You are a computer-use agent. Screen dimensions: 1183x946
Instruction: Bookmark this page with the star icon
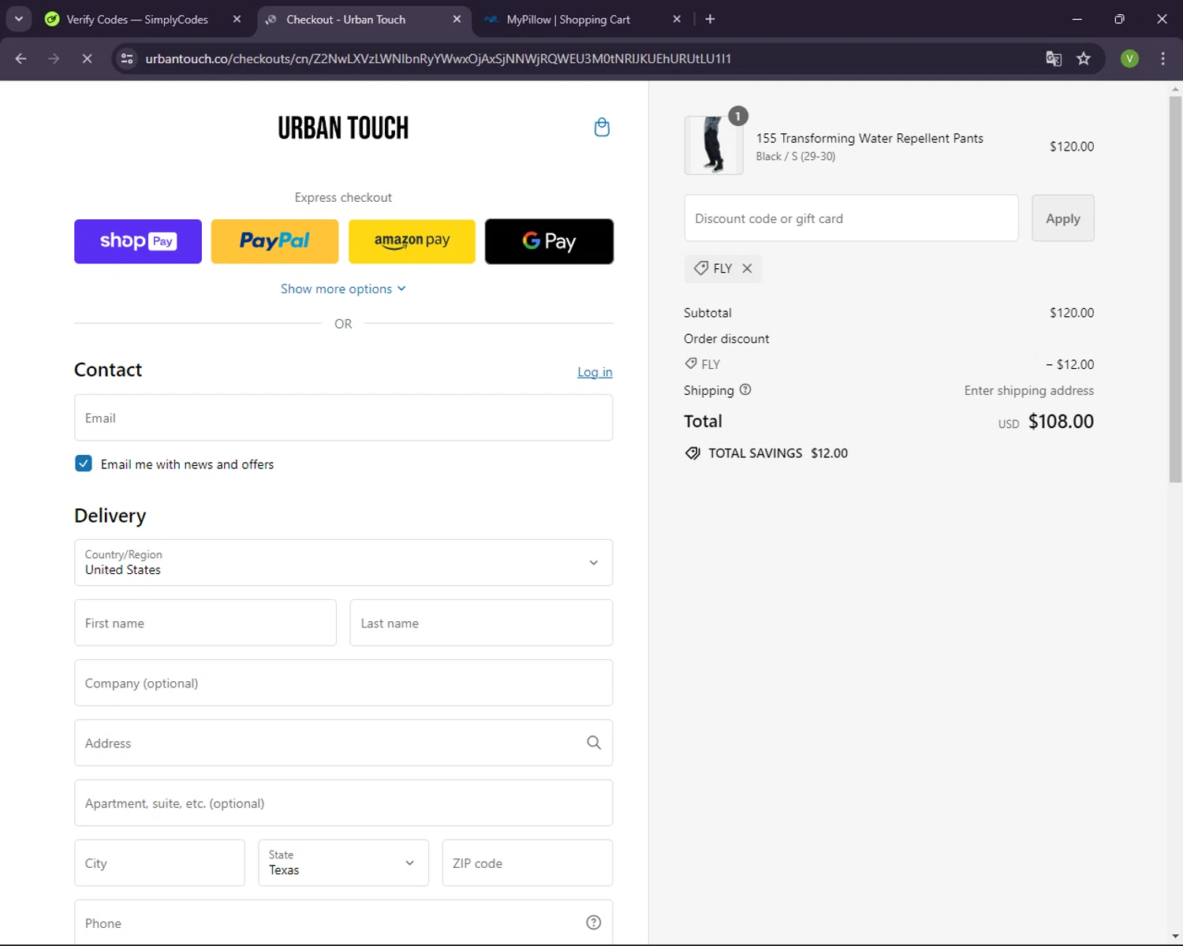click(1084, 58)
